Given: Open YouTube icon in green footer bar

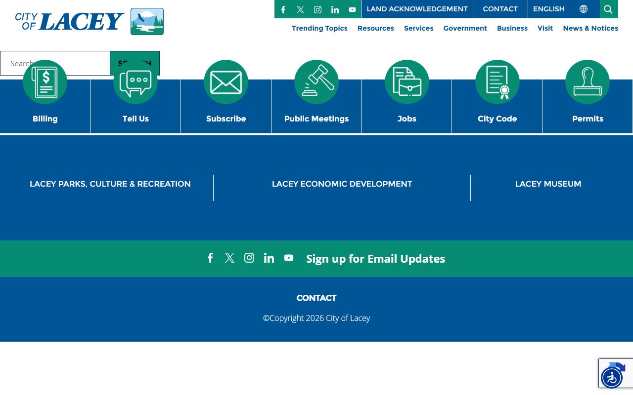Looking at the screenshot, I should pyautogui.click(x=289, y=258).
